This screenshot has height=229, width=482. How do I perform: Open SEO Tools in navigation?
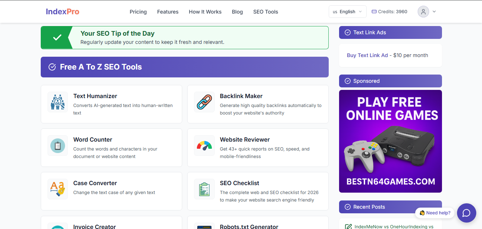[266, 12]
